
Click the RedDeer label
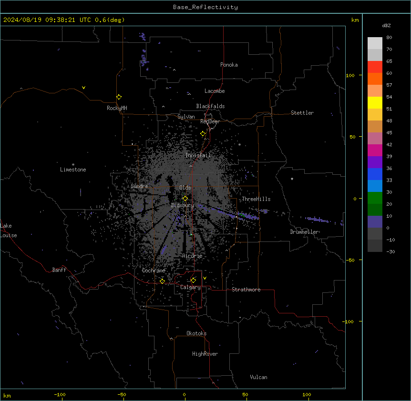click(210, 121)
